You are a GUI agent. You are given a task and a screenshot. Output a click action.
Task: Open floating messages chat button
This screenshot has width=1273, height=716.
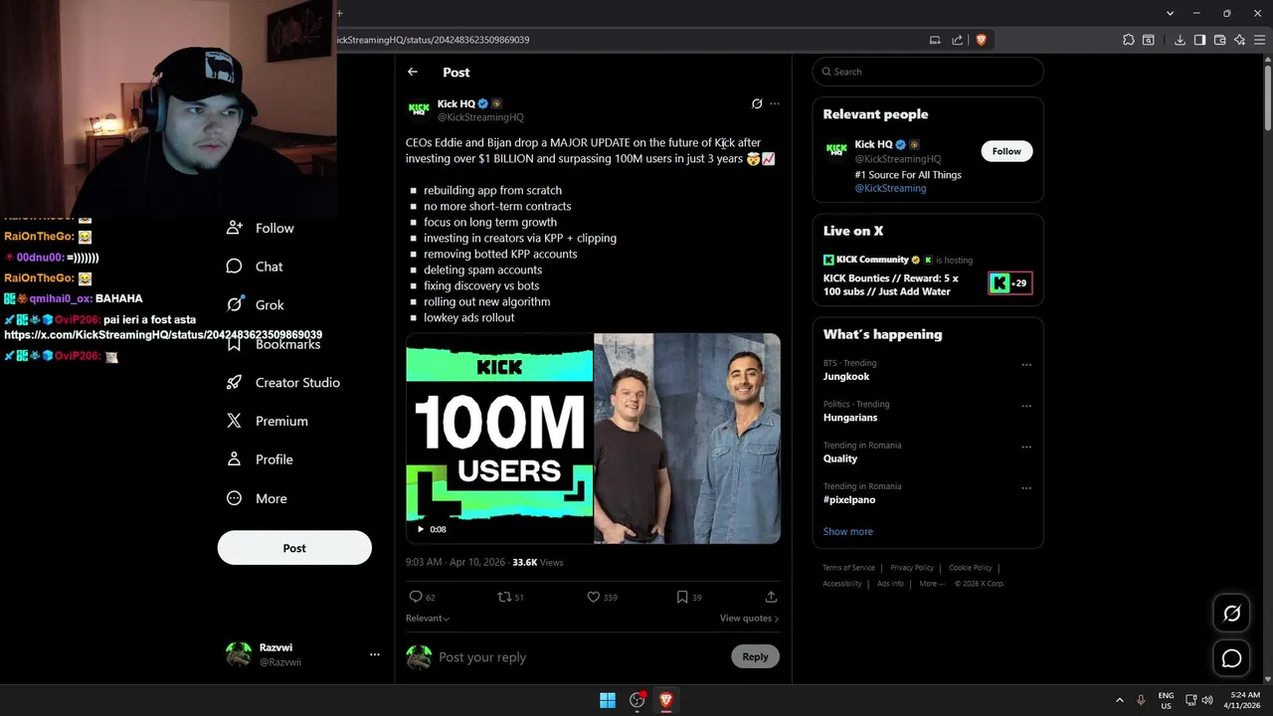1231,658
